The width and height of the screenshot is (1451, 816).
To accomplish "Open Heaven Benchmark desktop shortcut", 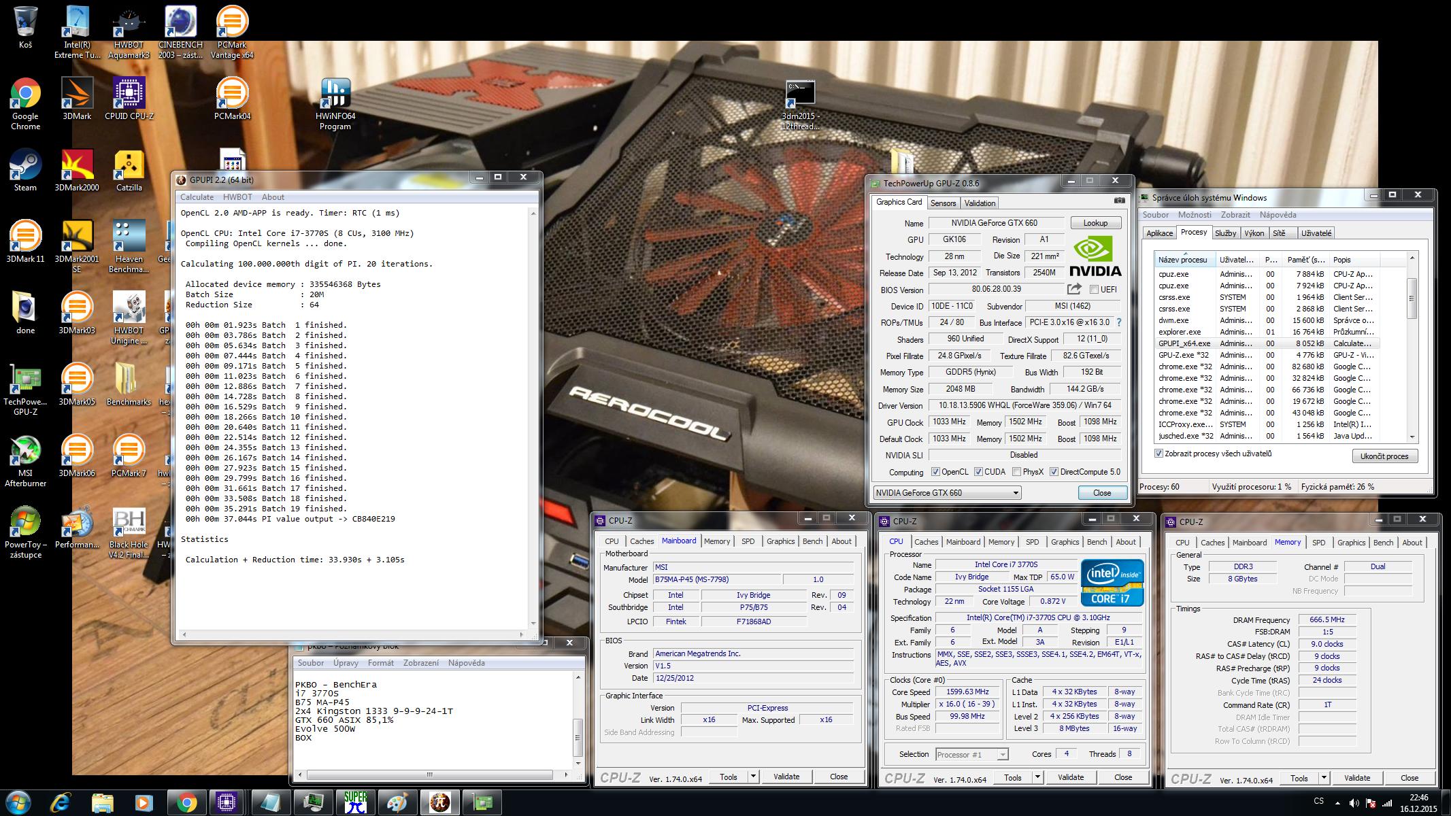I will click(x=129, y=246).
